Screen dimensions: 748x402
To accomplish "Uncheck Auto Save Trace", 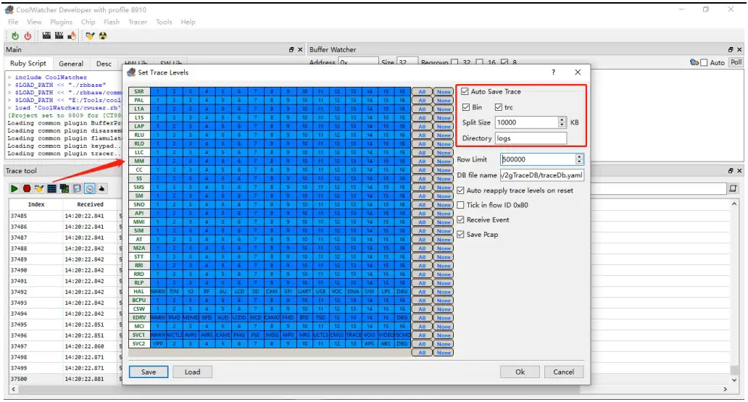I will tap(465, 91).
